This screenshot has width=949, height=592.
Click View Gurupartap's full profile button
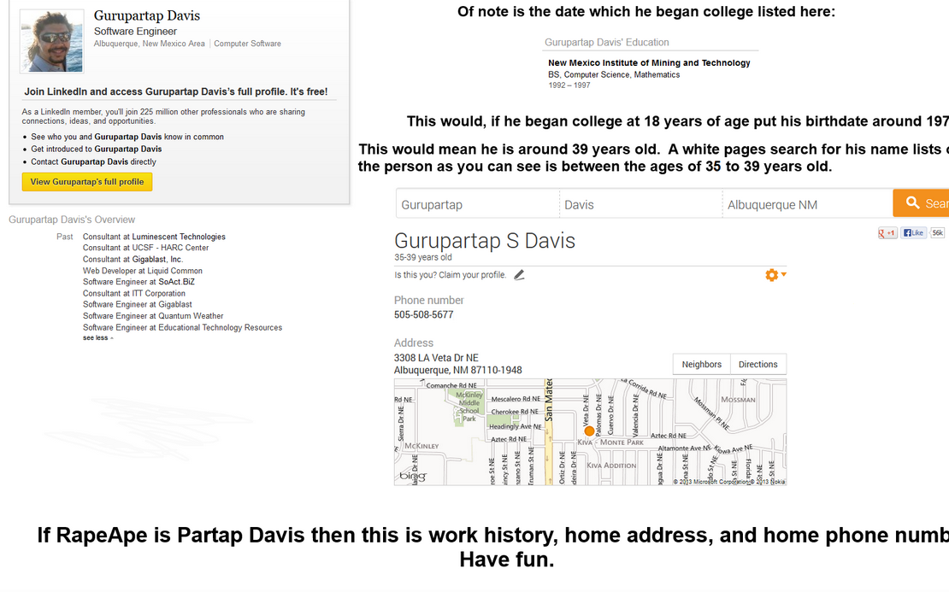pyautogui.click(x=87, y=182)
